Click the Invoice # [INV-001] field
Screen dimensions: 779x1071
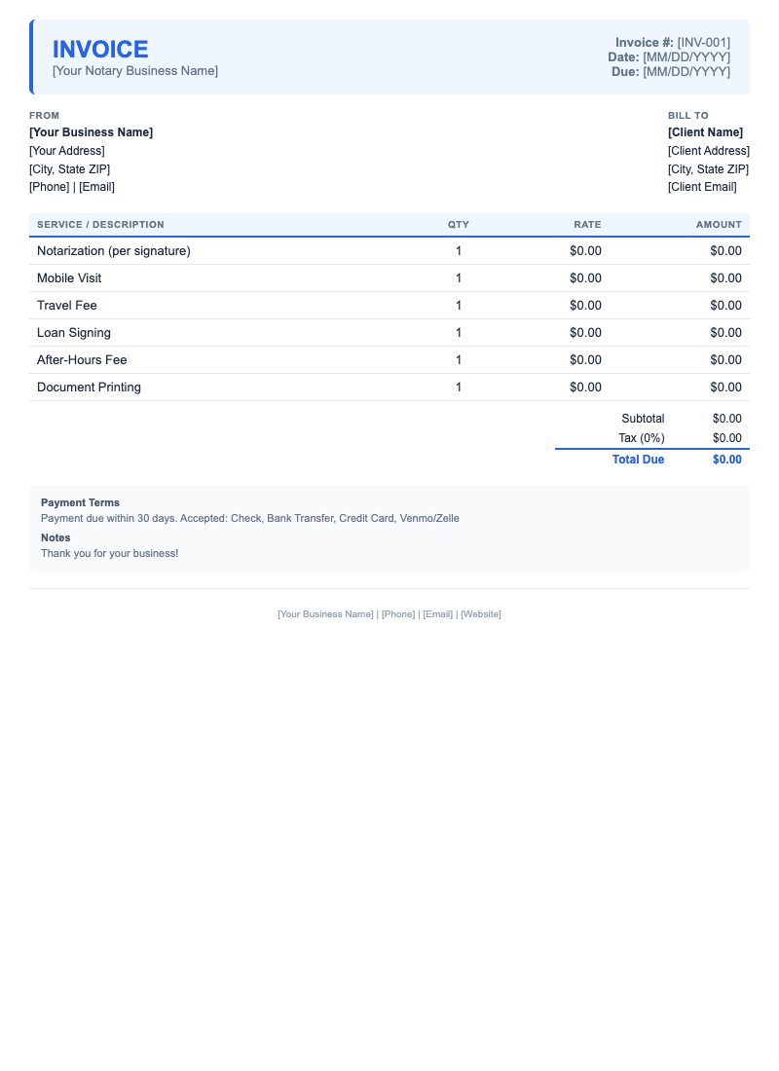point(673,42)
